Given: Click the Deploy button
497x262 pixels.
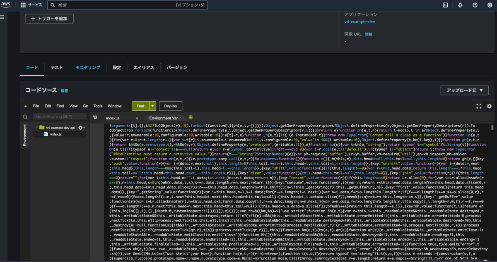Looking at the screenshot, I should click(171, 106).
